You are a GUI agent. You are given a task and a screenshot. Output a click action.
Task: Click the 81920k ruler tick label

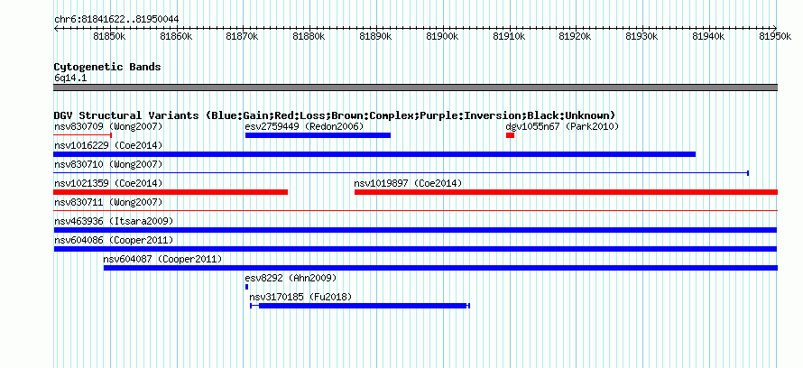coord(577,36)
